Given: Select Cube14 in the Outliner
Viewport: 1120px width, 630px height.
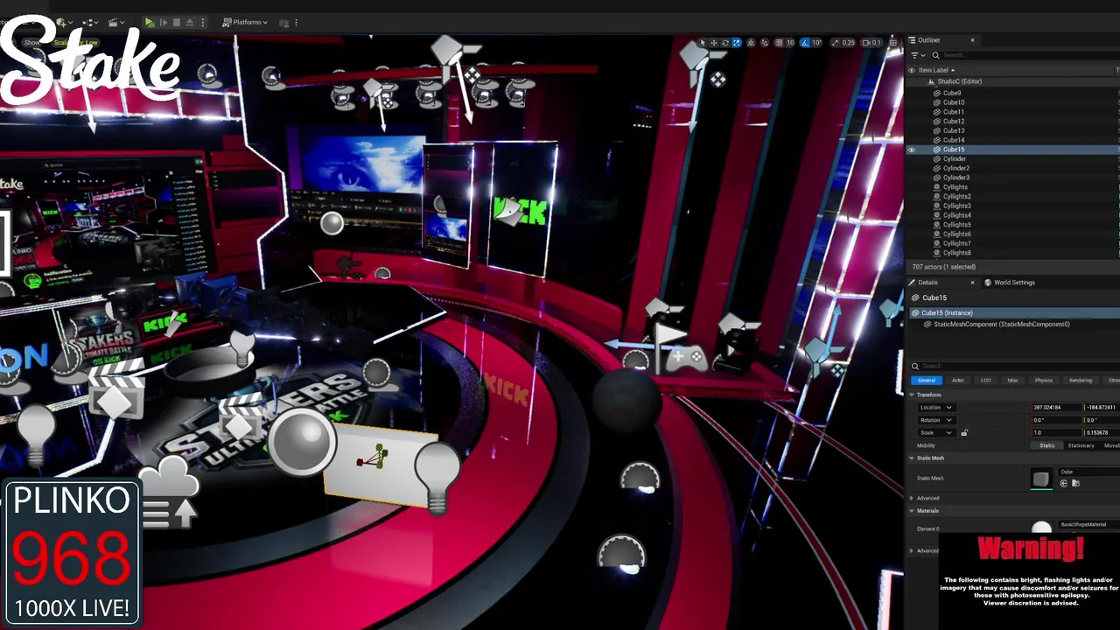Looking at the screenshot, I should point(954,140).
